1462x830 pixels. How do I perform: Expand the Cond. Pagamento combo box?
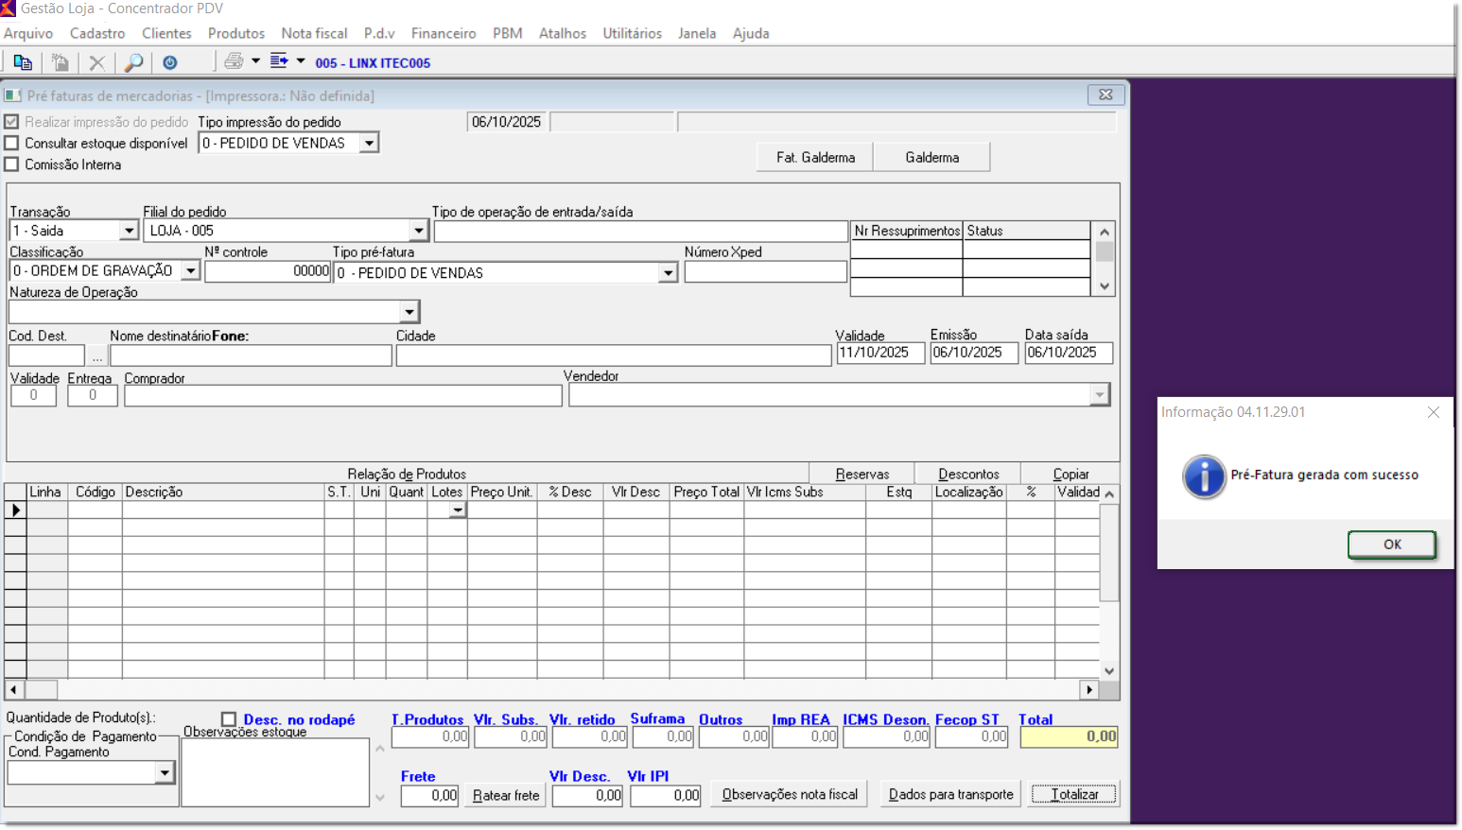(x=165, y=773)
